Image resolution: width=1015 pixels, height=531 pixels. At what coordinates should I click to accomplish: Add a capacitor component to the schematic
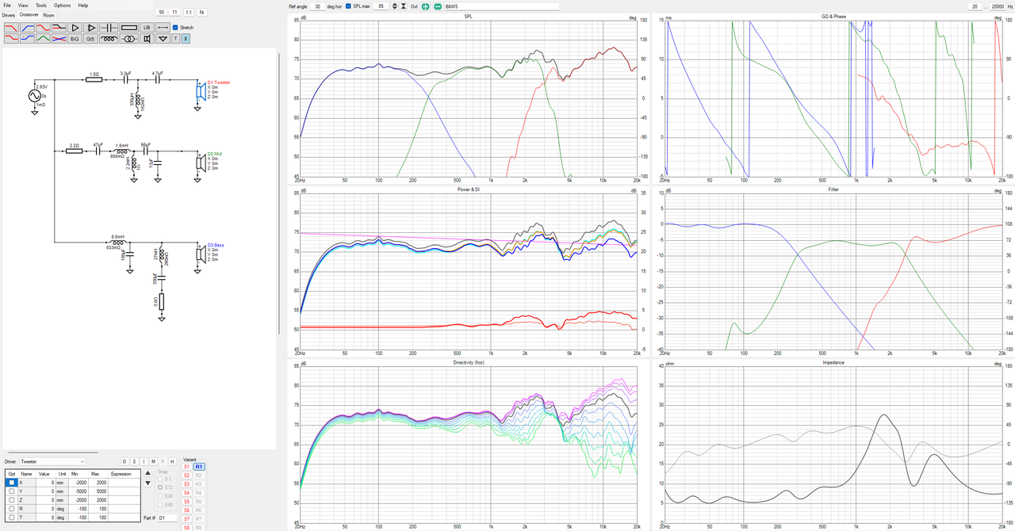point(110,27)
